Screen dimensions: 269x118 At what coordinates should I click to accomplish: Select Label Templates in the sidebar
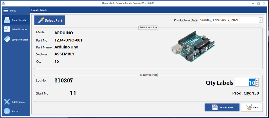[x=16, y=40]
